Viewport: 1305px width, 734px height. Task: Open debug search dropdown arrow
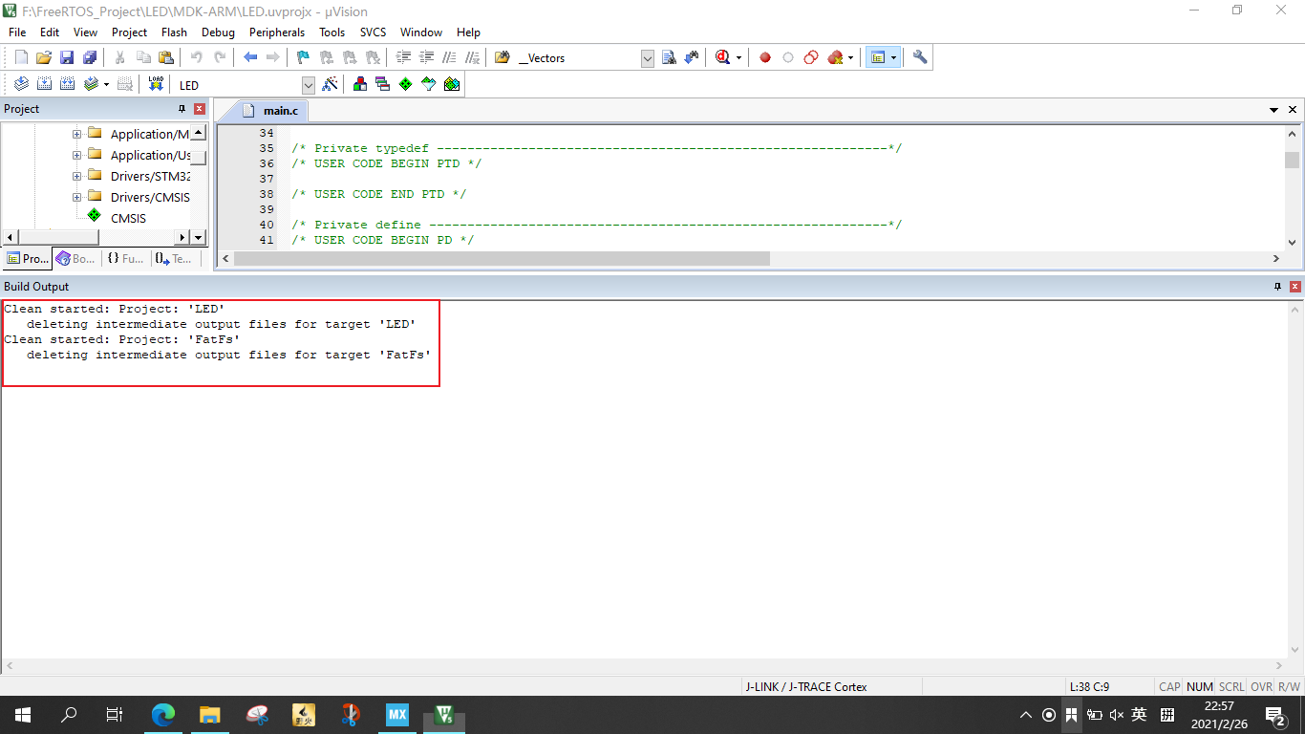[738, 57]
